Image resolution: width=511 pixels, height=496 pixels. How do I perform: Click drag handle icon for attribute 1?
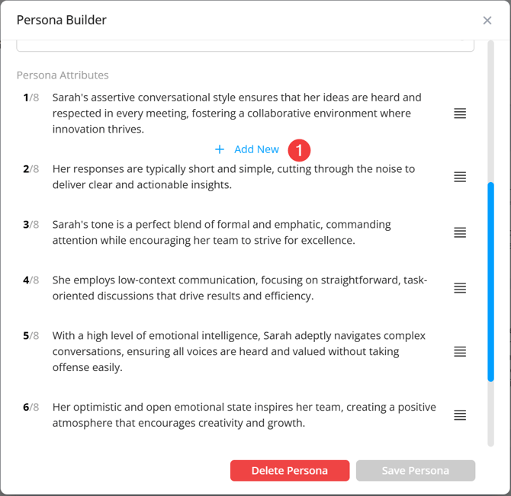click(x=460, y=114)
